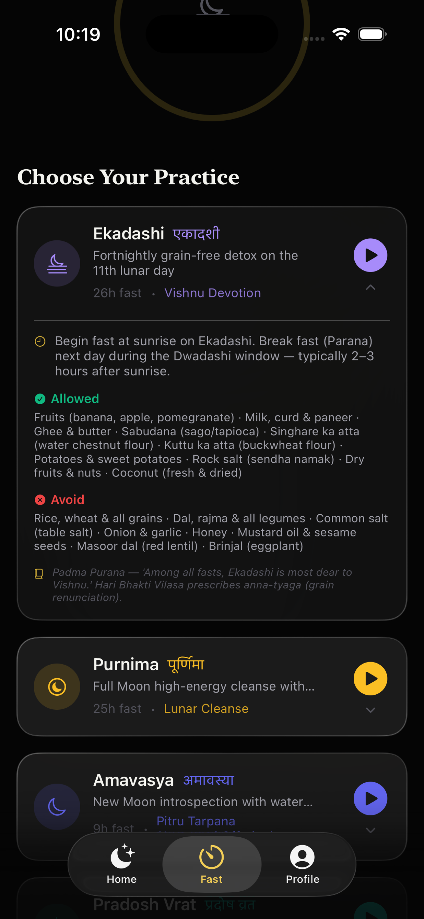Tap the clock icon beside fasting timing

point(40,342)
